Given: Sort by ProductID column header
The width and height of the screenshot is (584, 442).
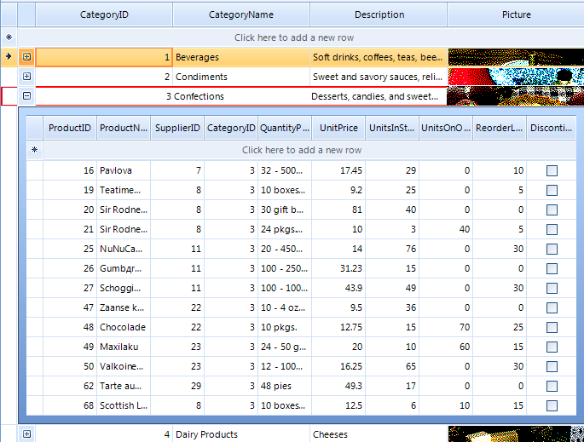Looking at the screenshot, I should [x=70, y=128].
